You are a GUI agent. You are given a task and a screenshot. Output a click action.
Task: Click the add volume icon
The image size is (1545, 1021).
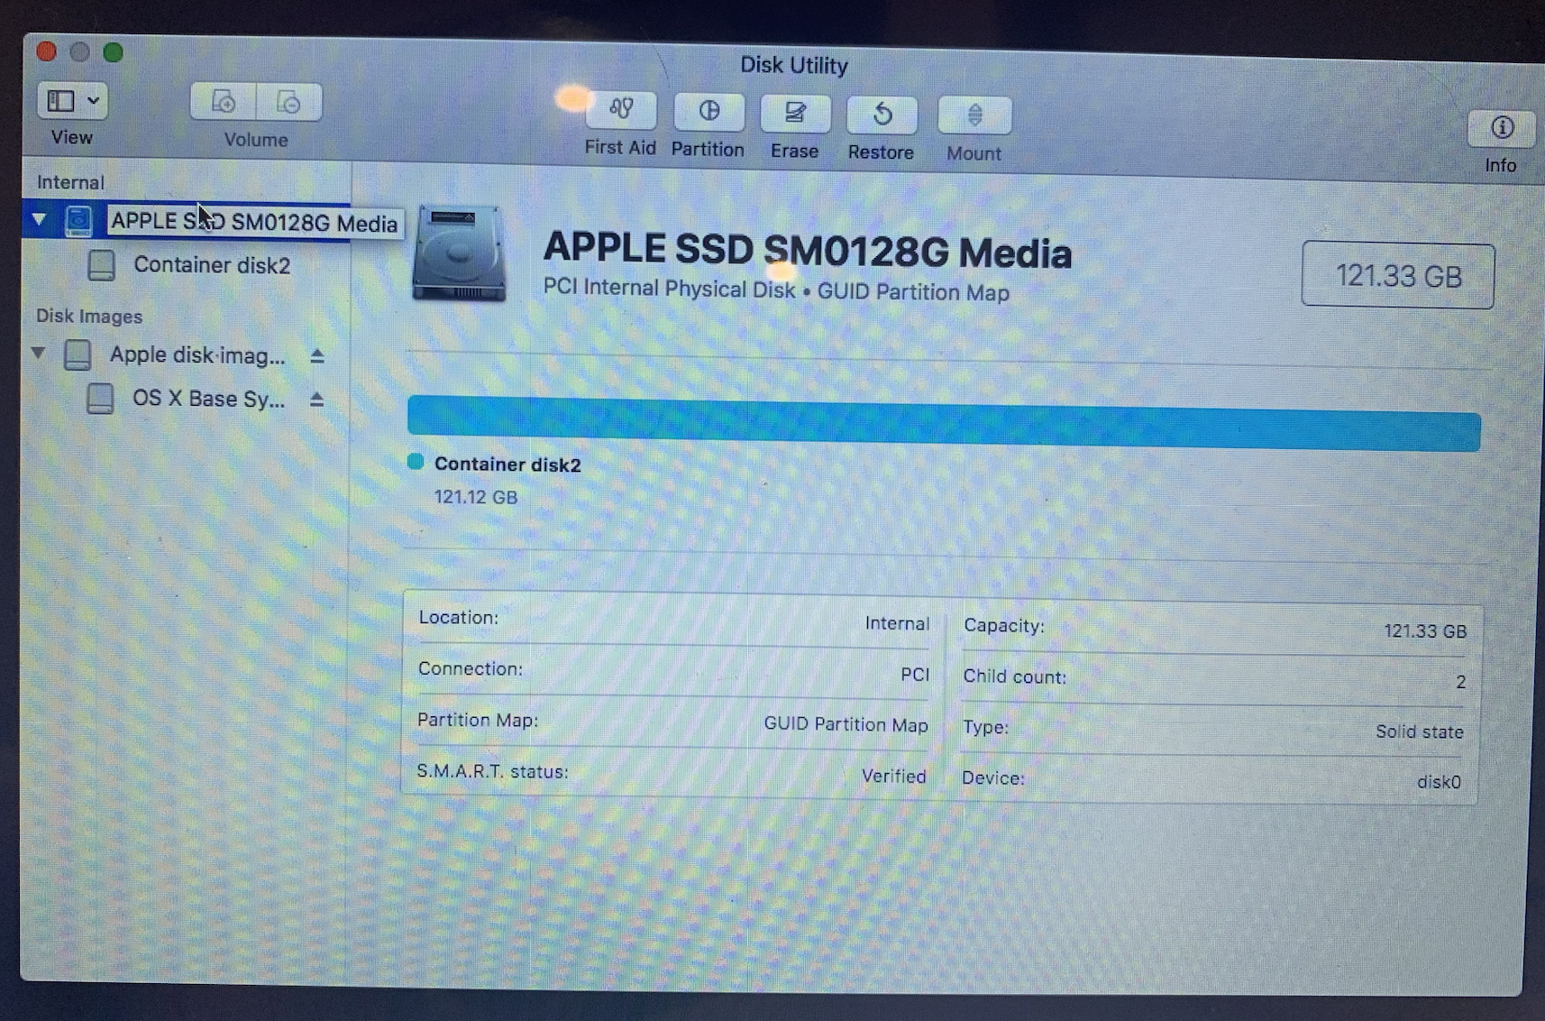point(223,101)
